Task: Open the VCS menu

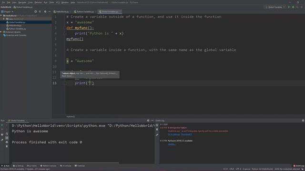Action: click(x=58, y=2)
